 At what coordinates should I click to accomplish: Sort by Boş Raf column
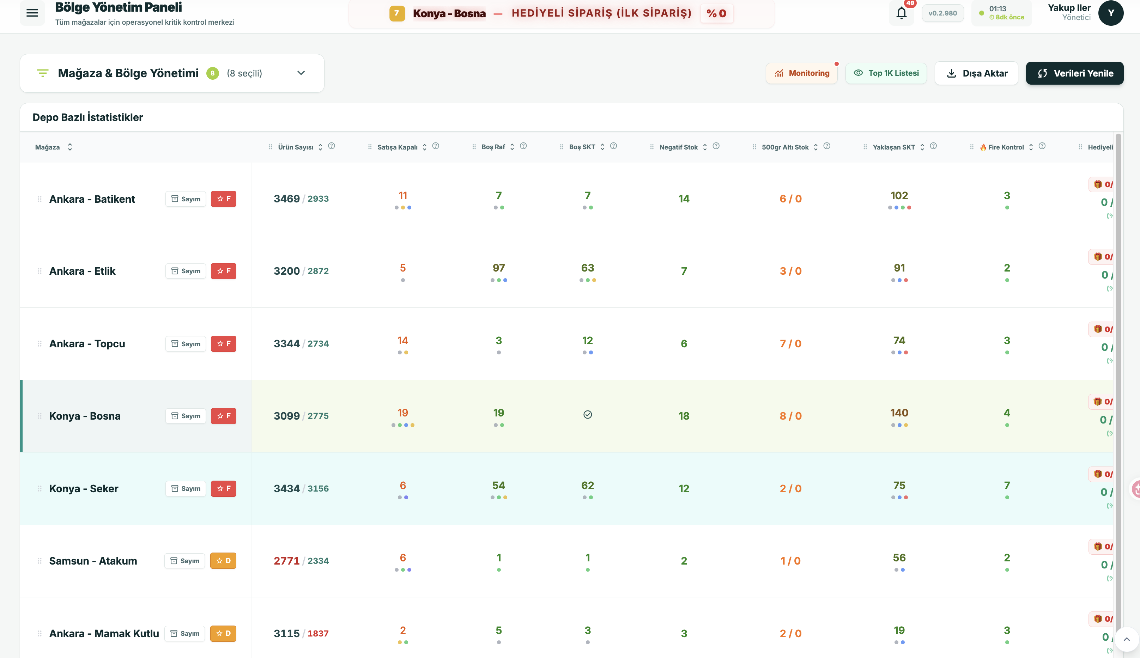tap(512, 147)
